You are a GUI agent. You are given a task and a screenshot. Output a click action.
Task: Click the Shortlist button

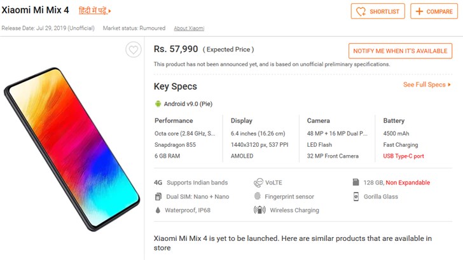click(378, 11)
